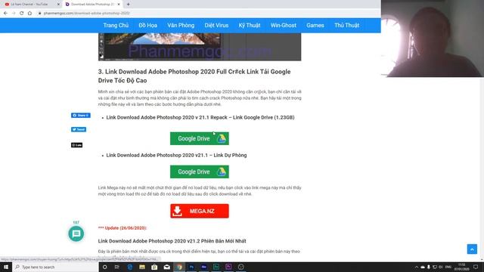
Task: Open the Win-Ghost menu
Action: 284,25
